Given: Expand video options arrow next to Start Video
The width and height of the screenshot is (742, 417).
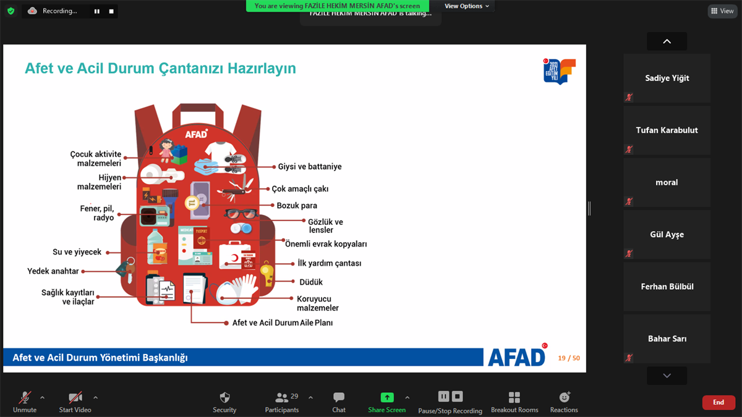Looking at the screenshot, I should click(96, 397).
